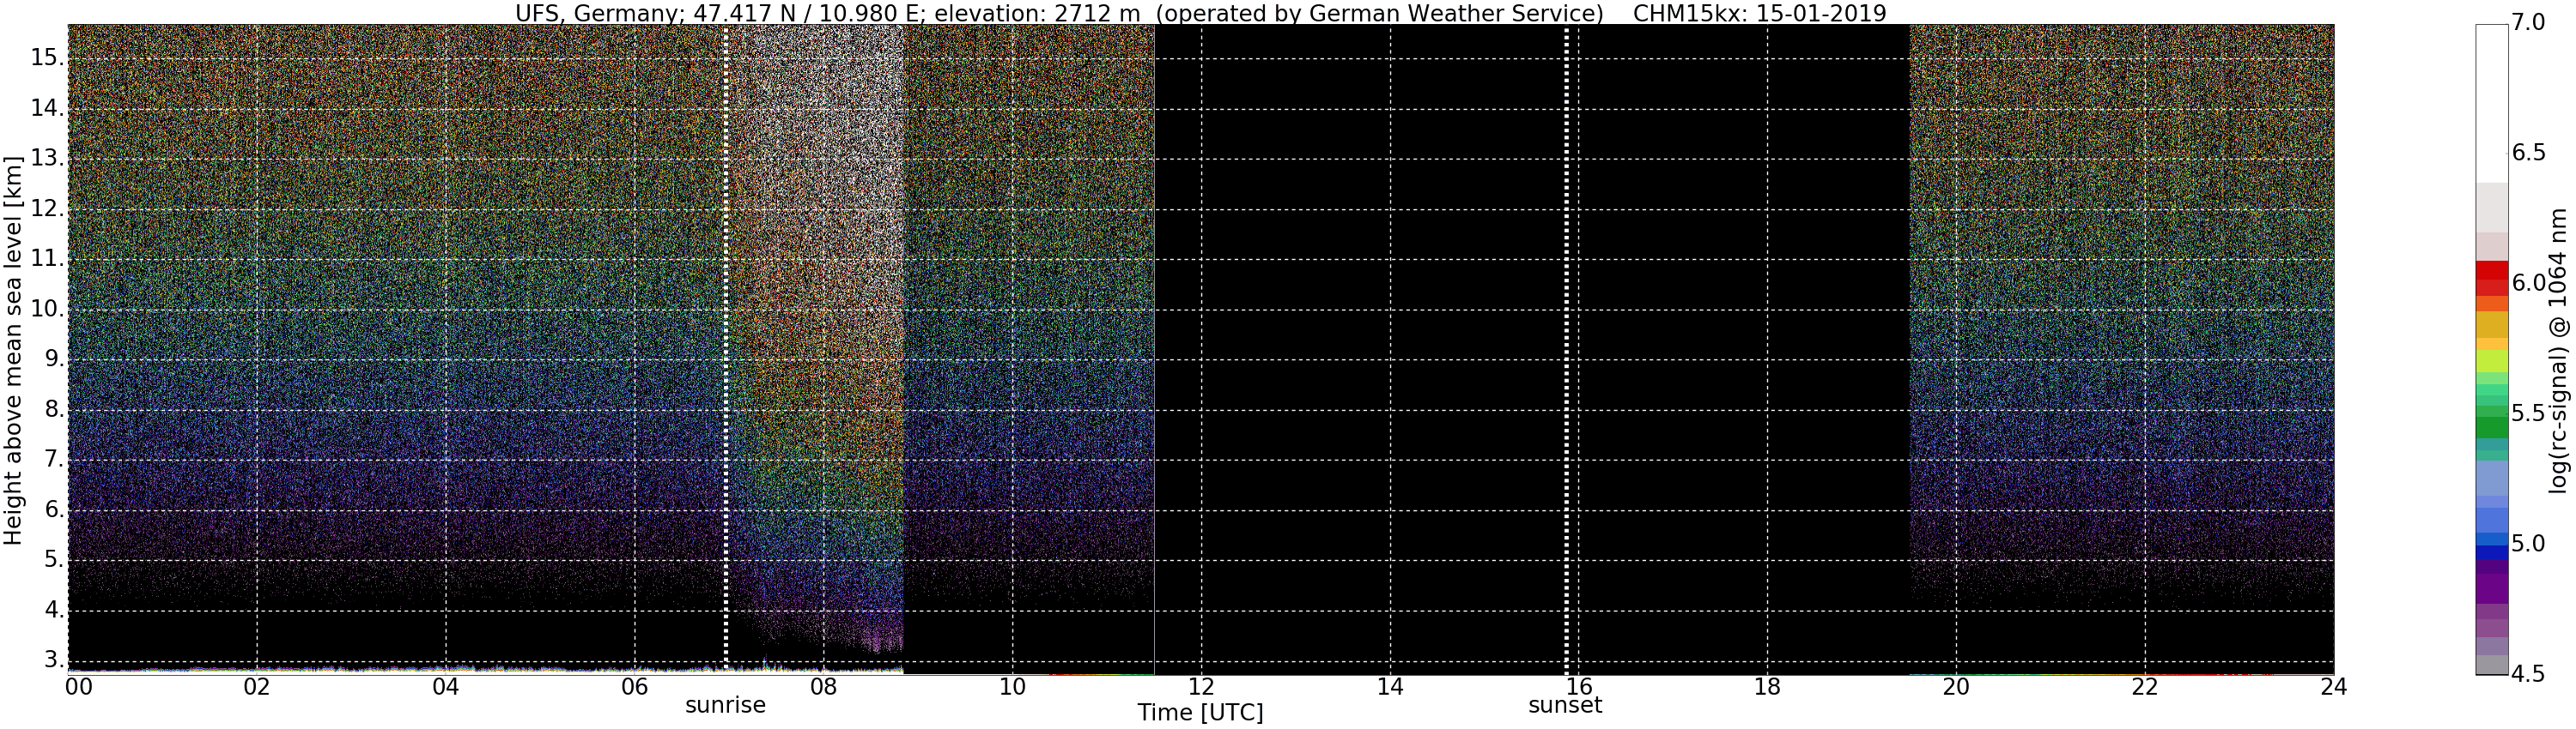Click the "16" time axis tick label
Viewport: 2576px width, 729px height.
[1578, 686]
